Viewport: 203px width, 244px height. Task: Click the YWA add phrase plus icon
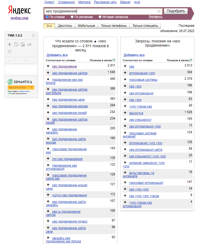click(10, 45)
